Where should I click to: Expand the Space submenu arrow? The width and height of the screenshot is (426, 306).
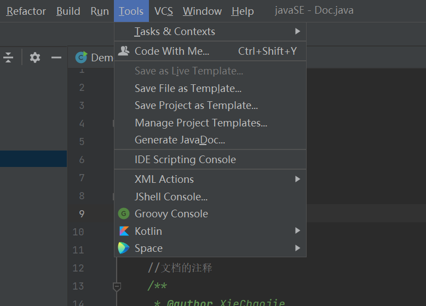(297, 248)
